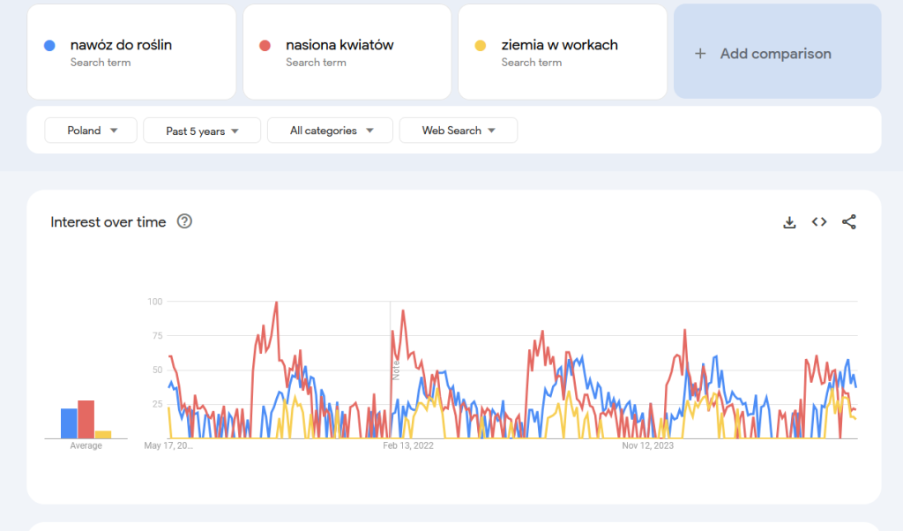Click the yellow dot for ziemia w workach
The image size is (903, 531).
tap(481, 46)
